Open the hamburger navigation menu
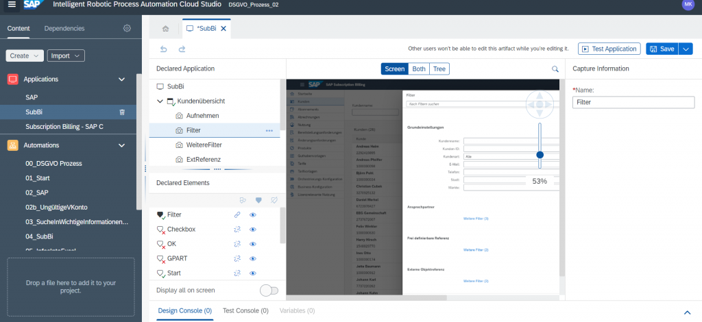Image resolution: width=702 pixels, height=322 pixels. pyautogui.click(x=12, y=5)
